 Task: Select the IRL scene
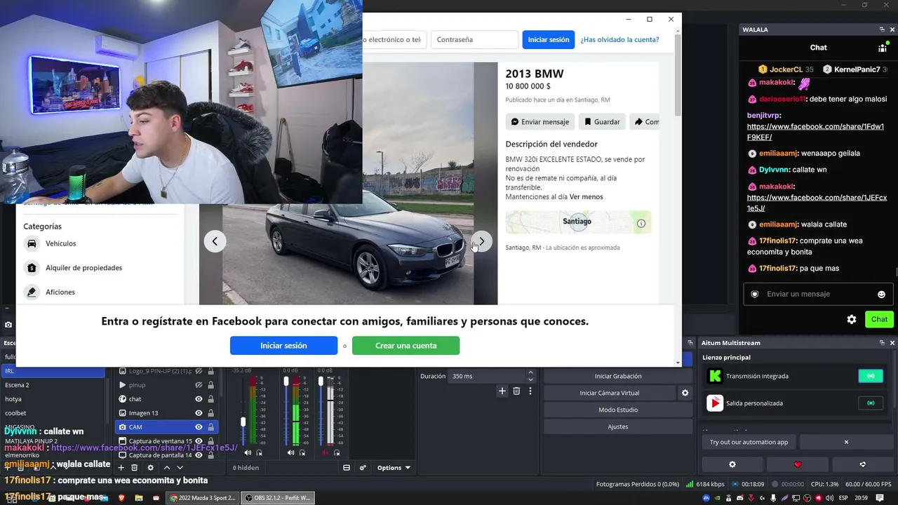(53, 371)
